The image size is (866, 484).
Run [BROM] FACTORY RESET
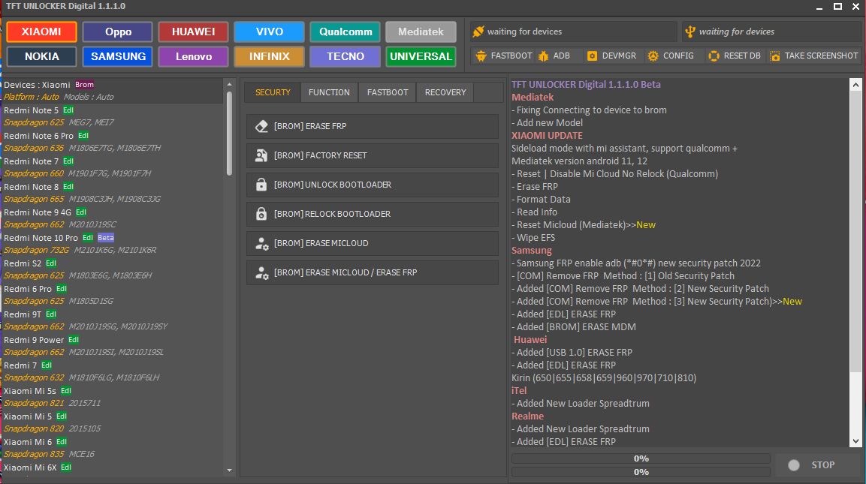(373, 155)
